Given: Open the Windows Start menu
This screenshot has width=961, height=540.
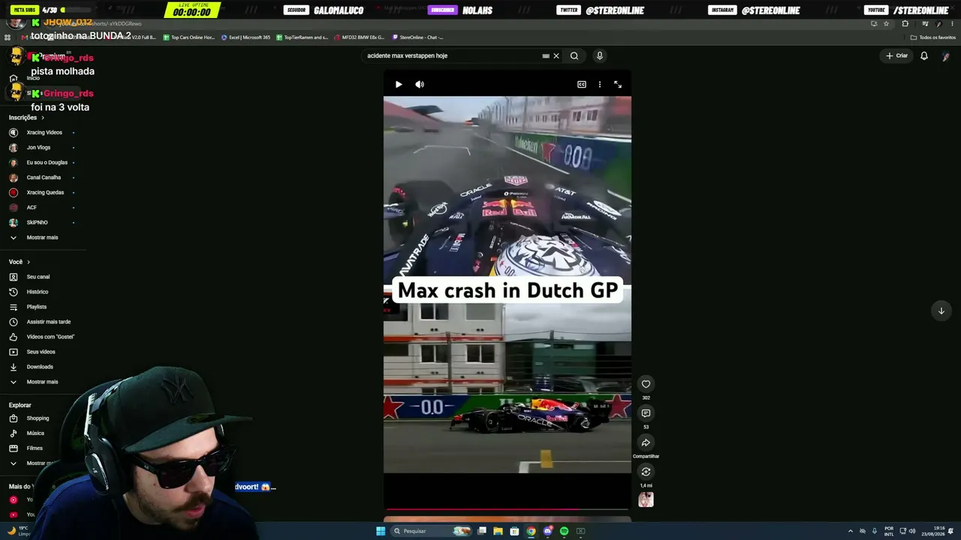Looking at the screenshot, I should pos(381,531).
